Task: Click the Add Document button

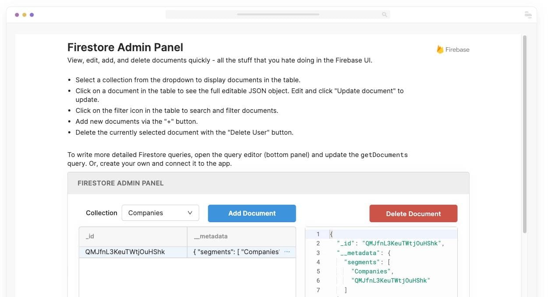Action: click(252, 213)
